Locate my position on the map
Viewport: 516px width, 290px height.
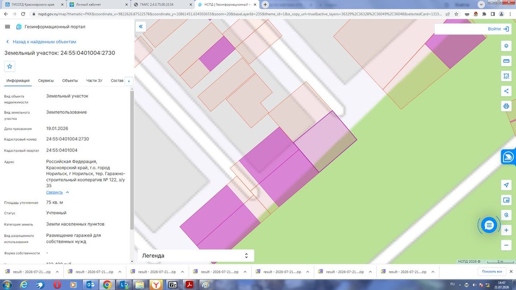tap(506, 185)
